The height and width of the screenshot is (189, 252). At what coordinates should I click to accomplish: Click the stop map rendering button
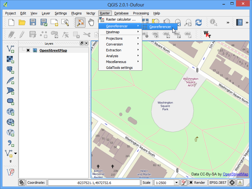click(184, 183)
